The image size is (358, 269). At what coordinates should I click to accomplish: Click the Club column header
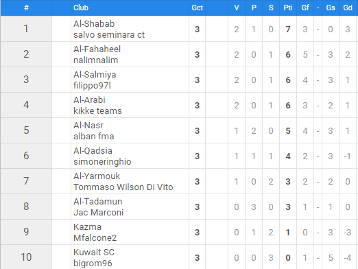[x=81, y=8]
